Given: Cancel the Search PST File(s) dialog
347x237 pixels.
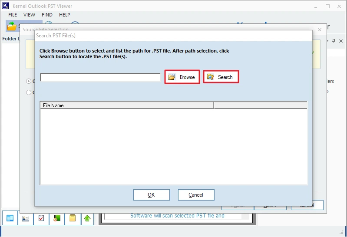Looking at the screenshot, I should [x=196, y=195].
